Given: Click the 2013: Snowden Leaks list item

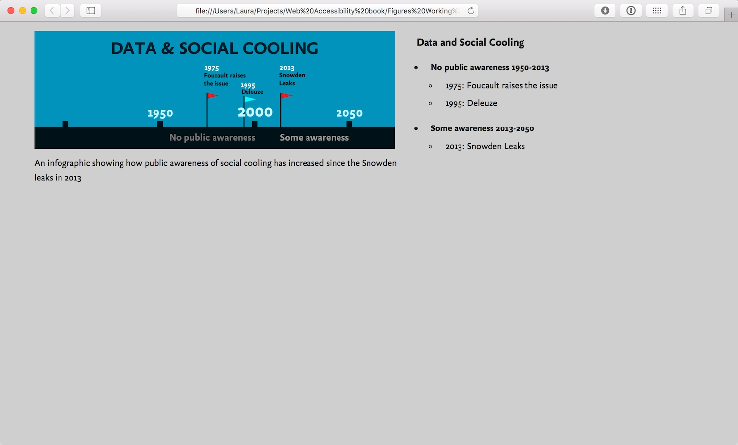Looking at the screenshot, I should coord(485,146).
